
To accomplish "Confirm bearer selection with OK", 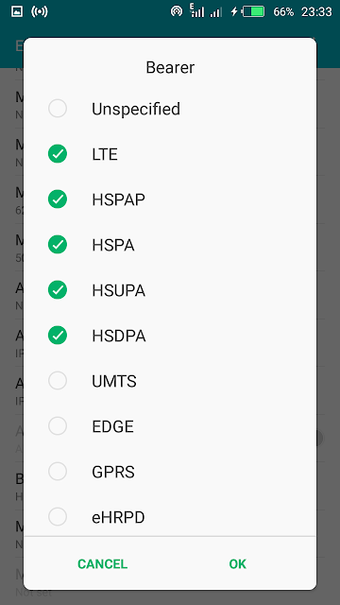I will click(x=237, y=564).
